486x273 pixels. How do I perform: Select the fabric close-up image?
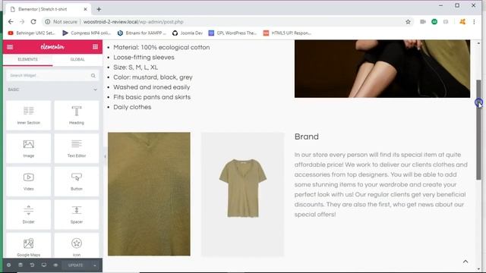pos(149,194)
